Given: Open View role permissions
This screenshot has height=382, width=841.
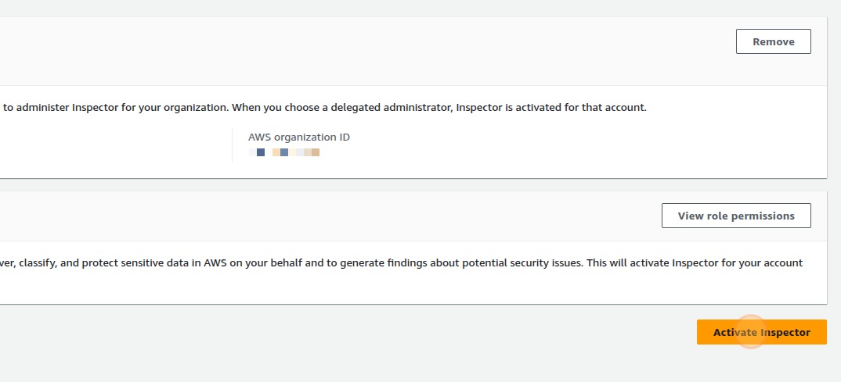Looking at the screenshot, I should click(x=735, y=216).
